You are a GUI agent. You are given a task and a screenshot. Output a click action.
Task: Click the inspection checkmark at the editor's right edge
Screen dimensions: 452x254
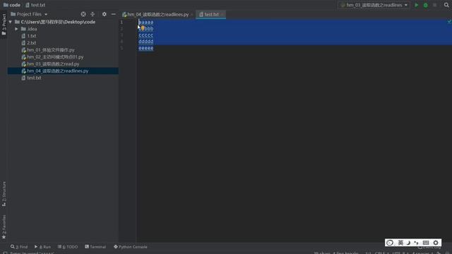pos(449,22)
